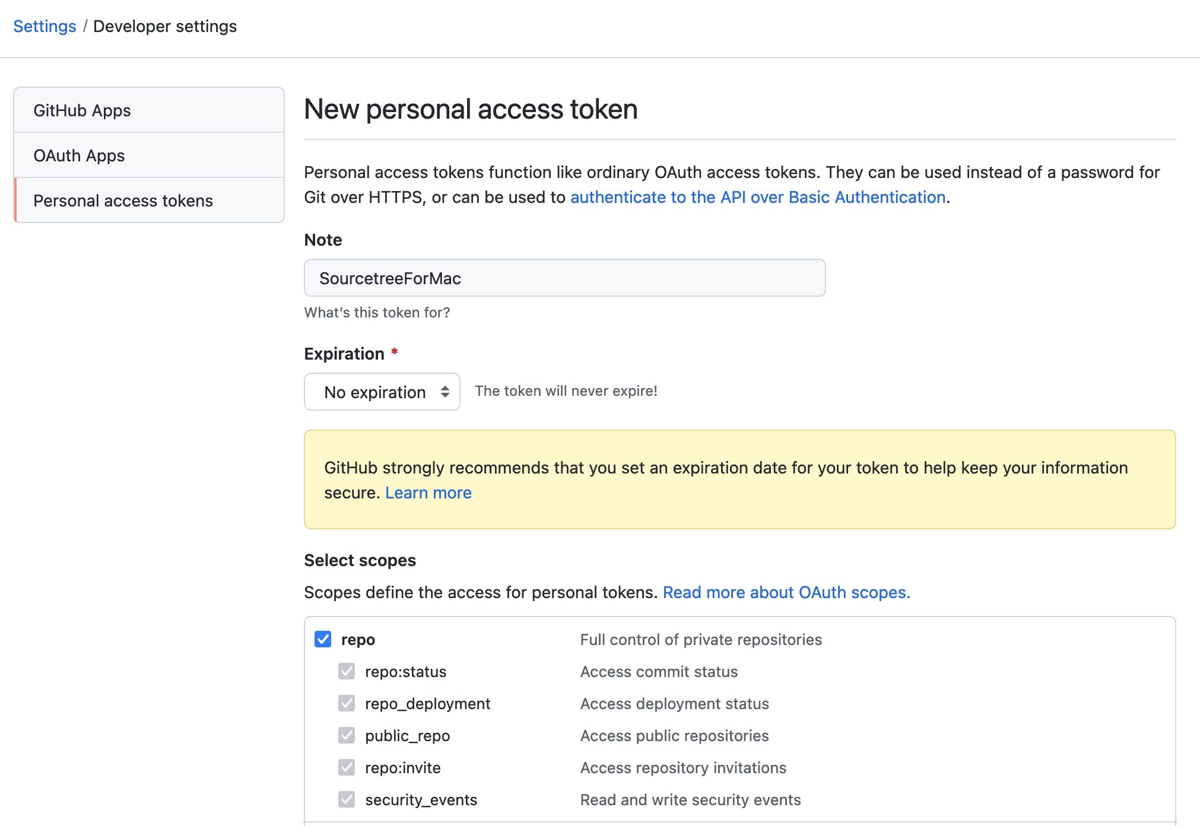Toggle the repo_deployment checkbox
This screenshot has width=1200, height=826.
(347, 703)
